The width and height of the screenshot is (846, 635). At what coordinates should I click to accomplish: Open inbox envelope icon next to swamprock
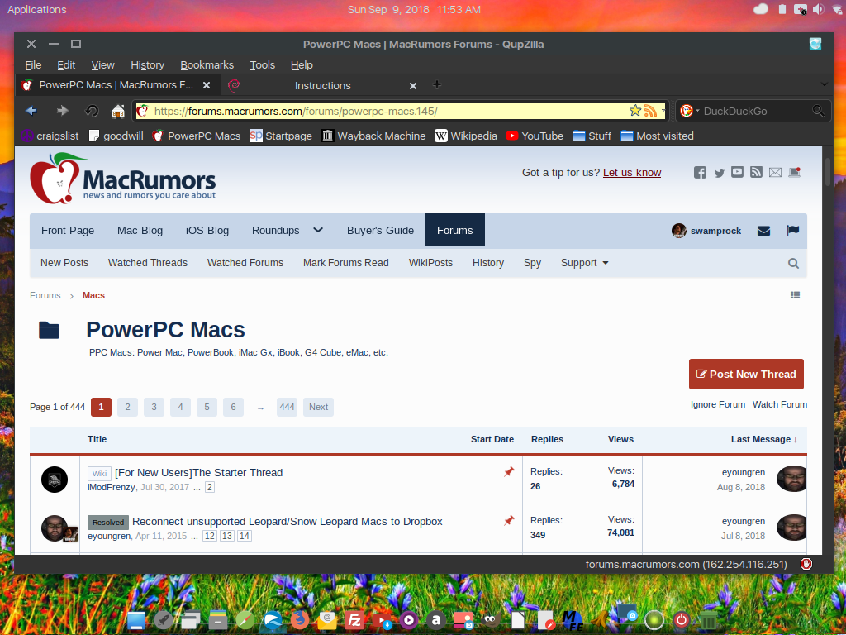[763, 232]
